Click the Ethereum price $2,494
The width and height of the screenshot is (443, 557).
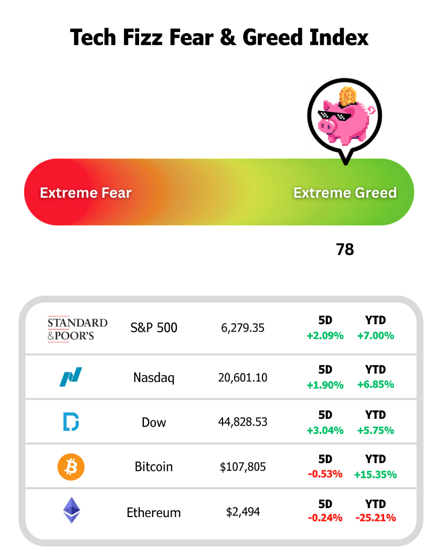pyautogui.click(x=243, y=512)
